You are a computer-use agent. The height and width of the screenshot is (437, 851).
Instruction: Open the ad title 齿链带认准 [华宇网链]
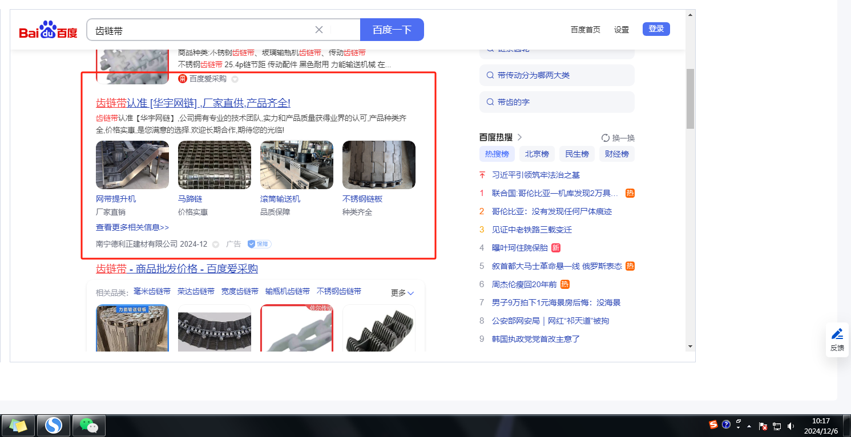[x=193, y=103]
